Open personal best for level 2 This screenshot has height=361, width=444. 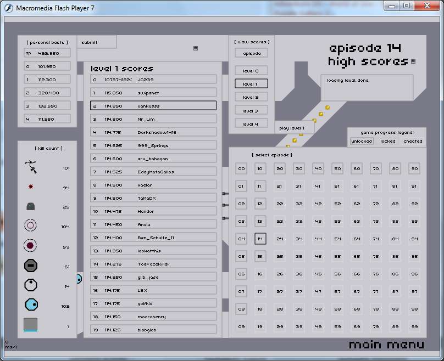point(47,93)
